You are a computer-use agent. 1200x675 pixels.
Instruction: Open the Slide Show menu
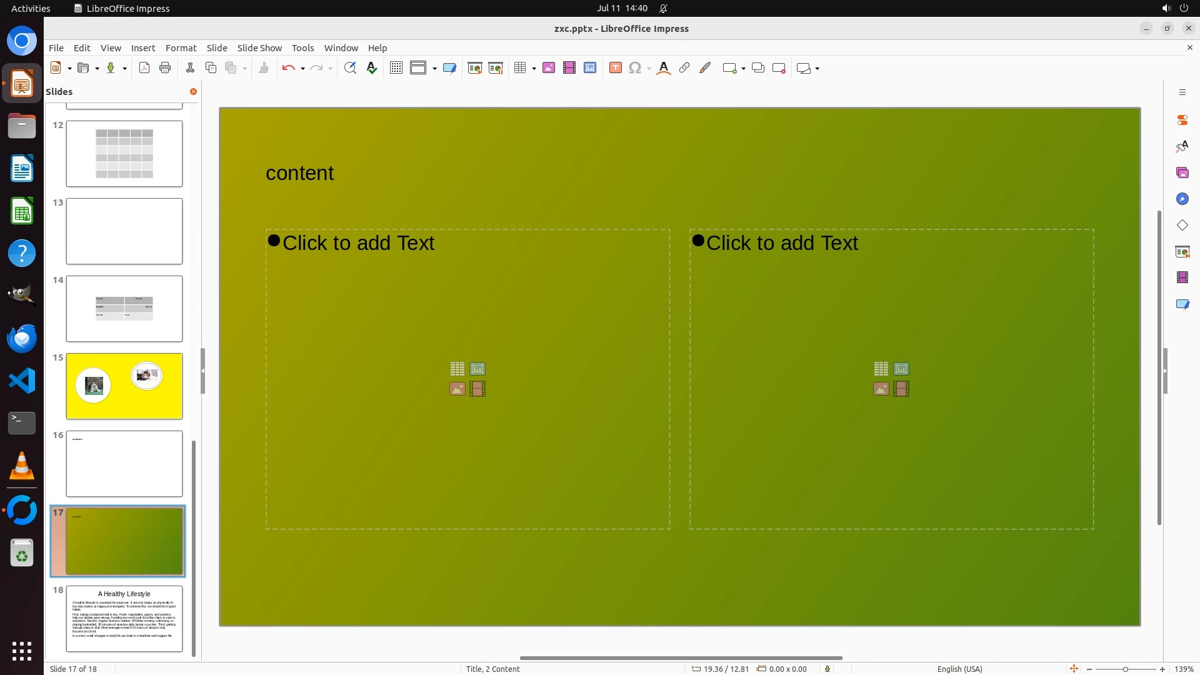coord(259,48)
